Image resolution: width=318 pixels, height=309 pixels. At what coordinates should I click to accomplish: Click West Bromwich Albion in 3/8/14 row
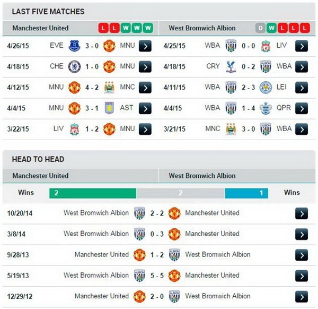pyautogui.click(x=96, y=234)
